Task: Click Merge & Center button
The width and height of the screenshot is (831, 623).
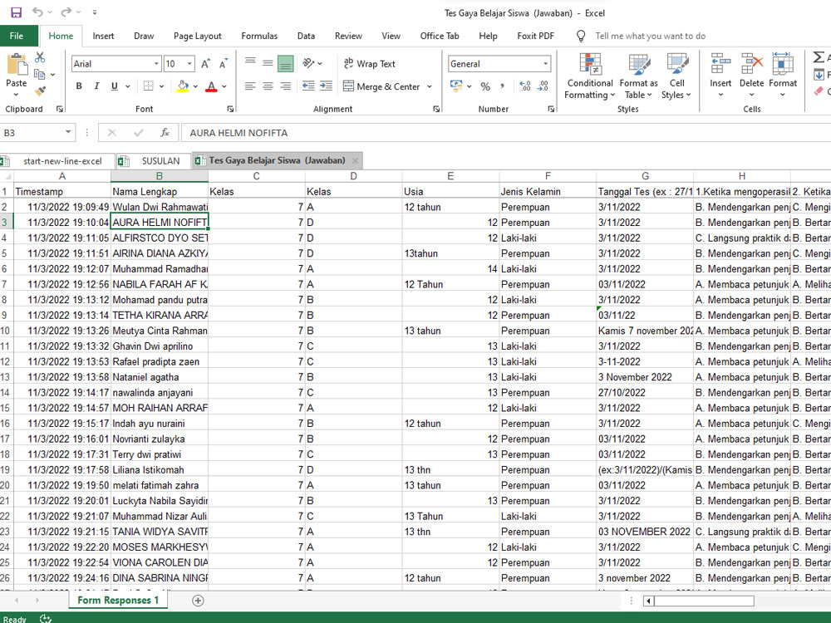Action: pos(381,86)
